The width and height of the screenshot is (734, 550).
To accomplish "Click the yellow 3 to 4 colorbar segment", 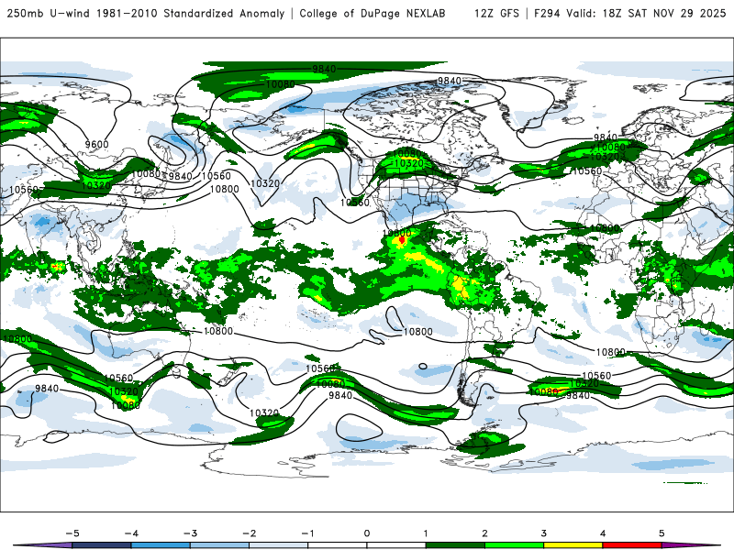I will coord(573,545).
